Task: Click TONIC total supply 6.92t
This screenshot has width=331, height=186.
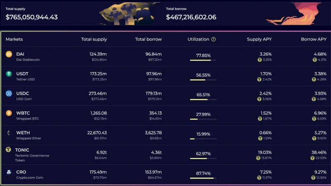Action: (x=101, y=153)
